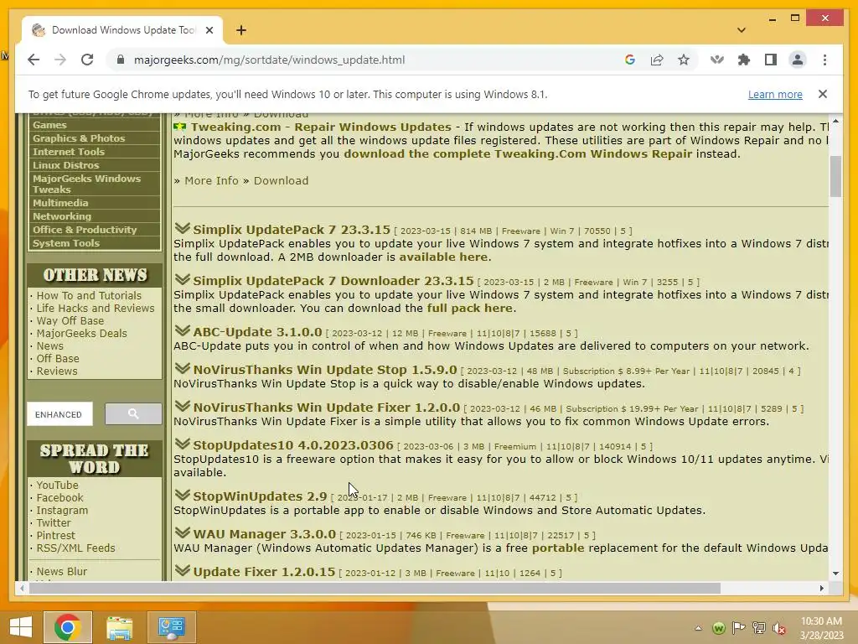Click the horizontal scrollbar thumb
Viewport: 858px width, 644px height.
click(x=375, y=588)
